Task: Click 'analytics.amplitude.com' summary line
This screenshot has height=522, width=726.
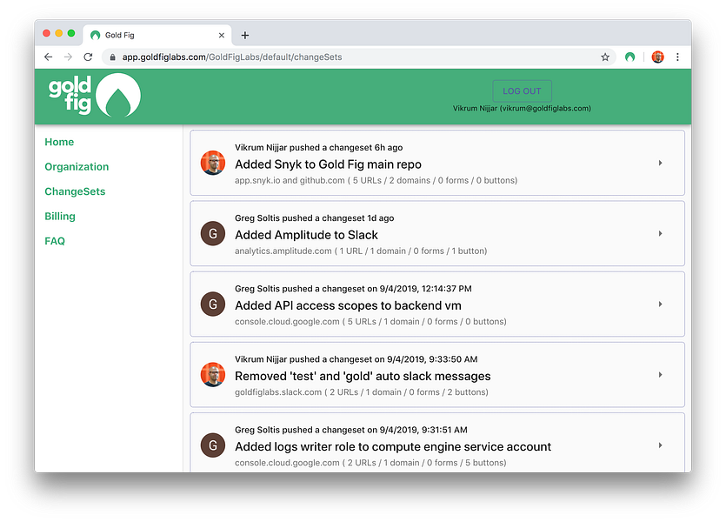Action: click(361, 251)
